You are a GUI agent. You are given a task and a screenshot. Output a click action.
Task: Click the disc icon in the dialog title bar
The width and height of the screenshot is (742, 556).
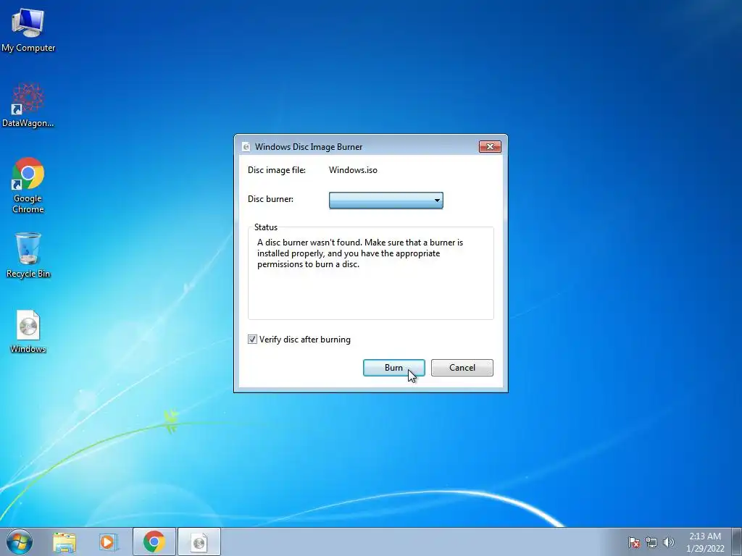(246, 146)
